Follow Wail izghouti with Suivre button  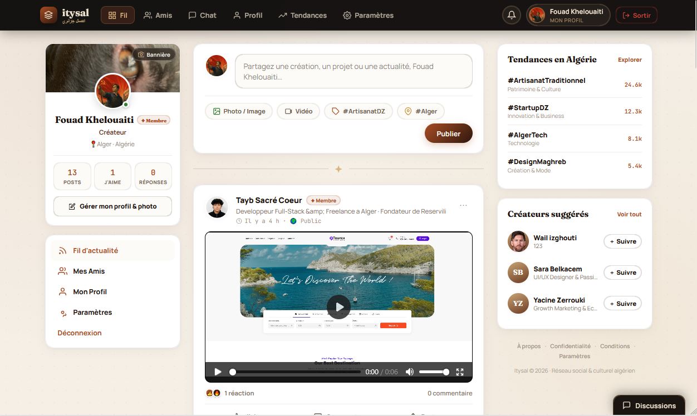(x=623, y=241)
